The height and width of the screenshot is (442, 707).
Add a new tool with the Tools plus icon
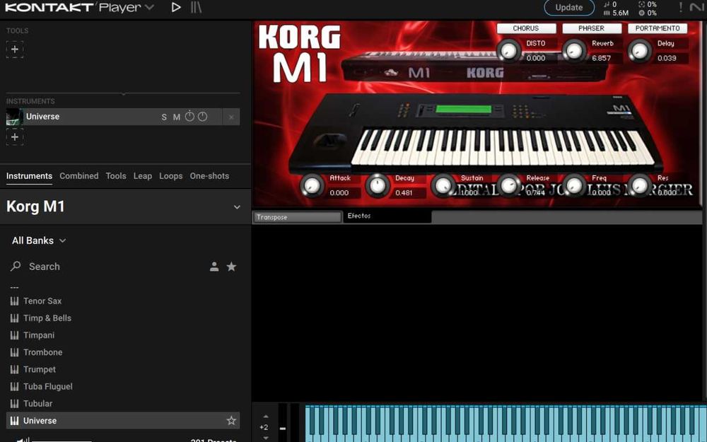(15, 50)
